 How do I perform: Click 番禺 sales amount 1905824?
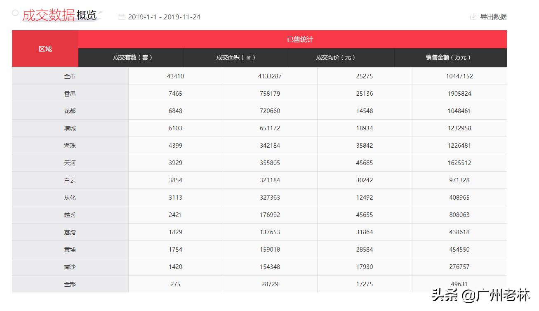459,94
